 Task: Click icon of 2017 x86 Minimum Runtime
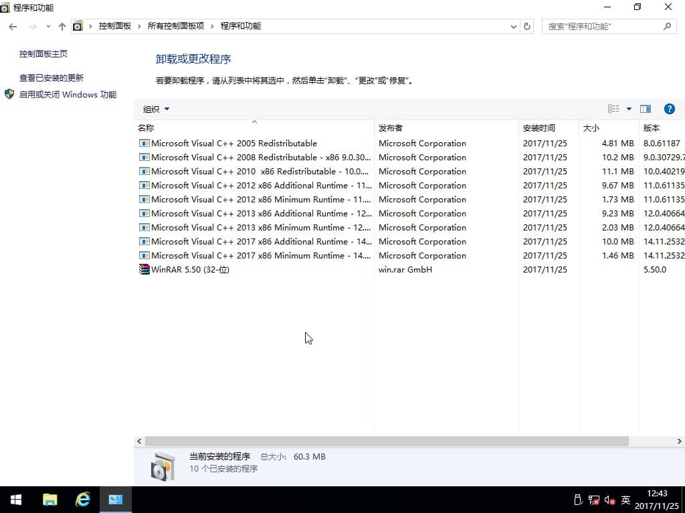[x=144, y=255]
